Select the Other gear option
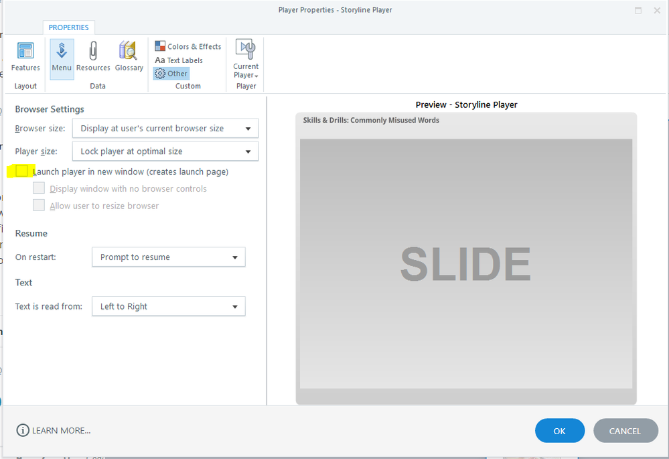669x459 pixels. click(171, 74)
